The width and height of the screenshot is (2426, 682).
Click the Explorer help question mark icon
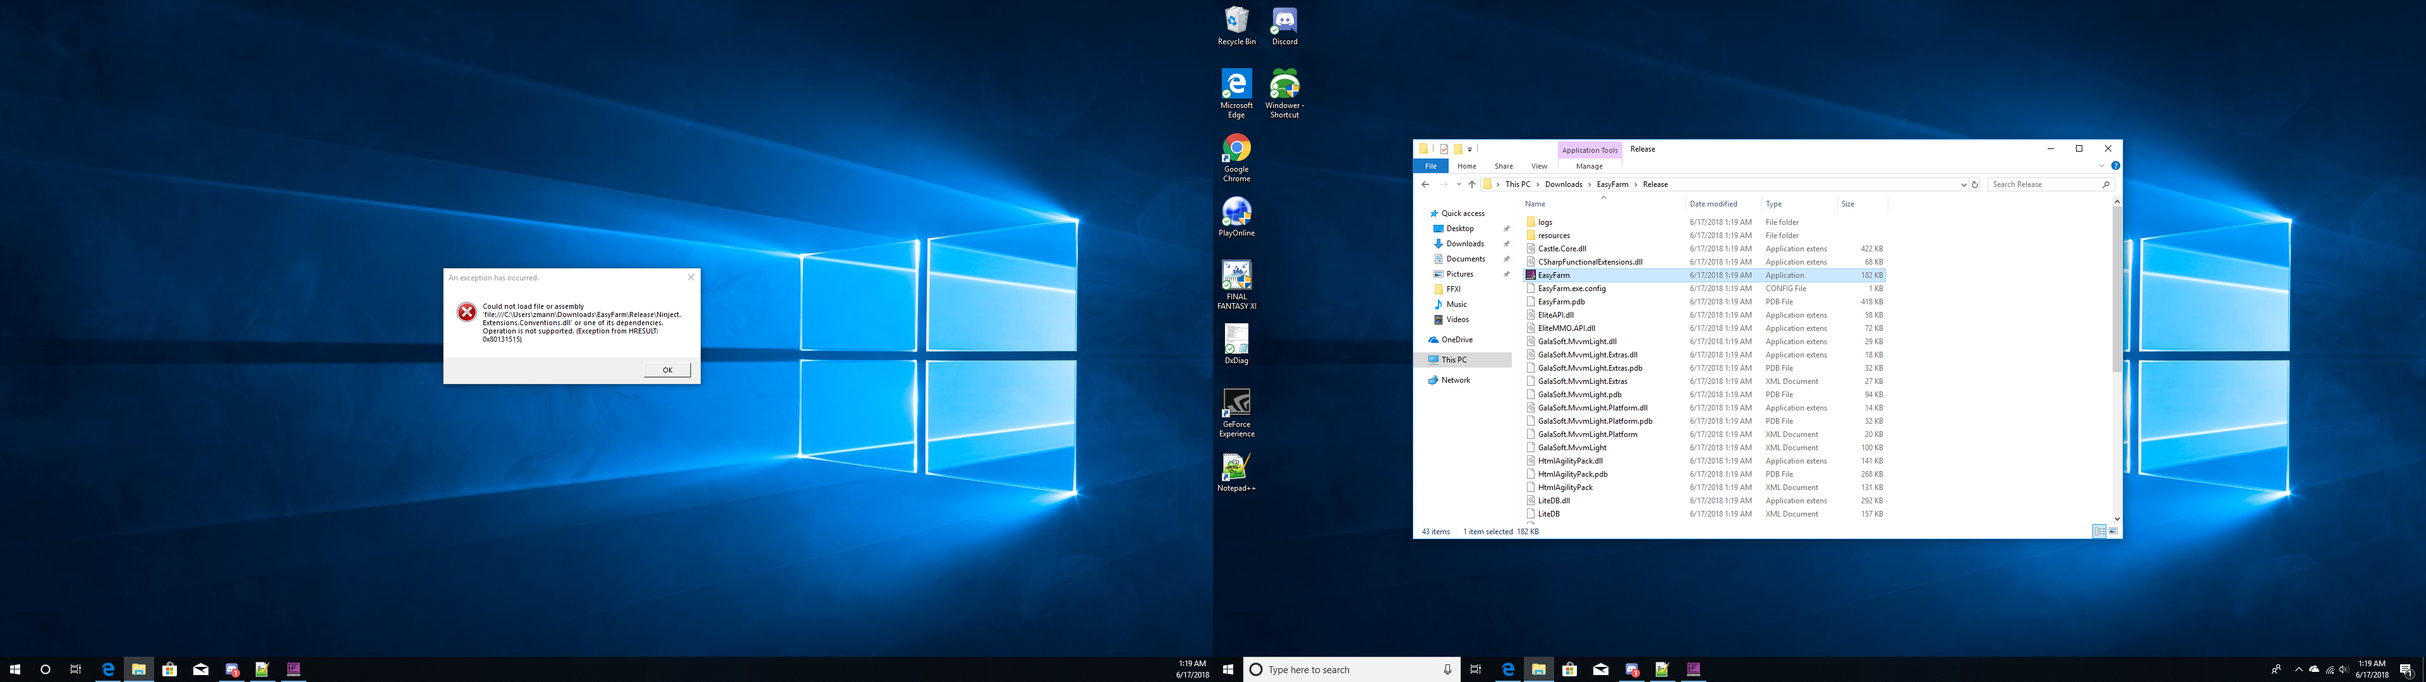click(x=2115, y=166)
